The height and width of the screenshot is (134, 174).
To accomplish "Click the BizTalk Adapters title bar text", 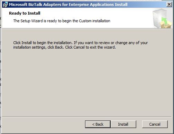I will pos(68,5).
